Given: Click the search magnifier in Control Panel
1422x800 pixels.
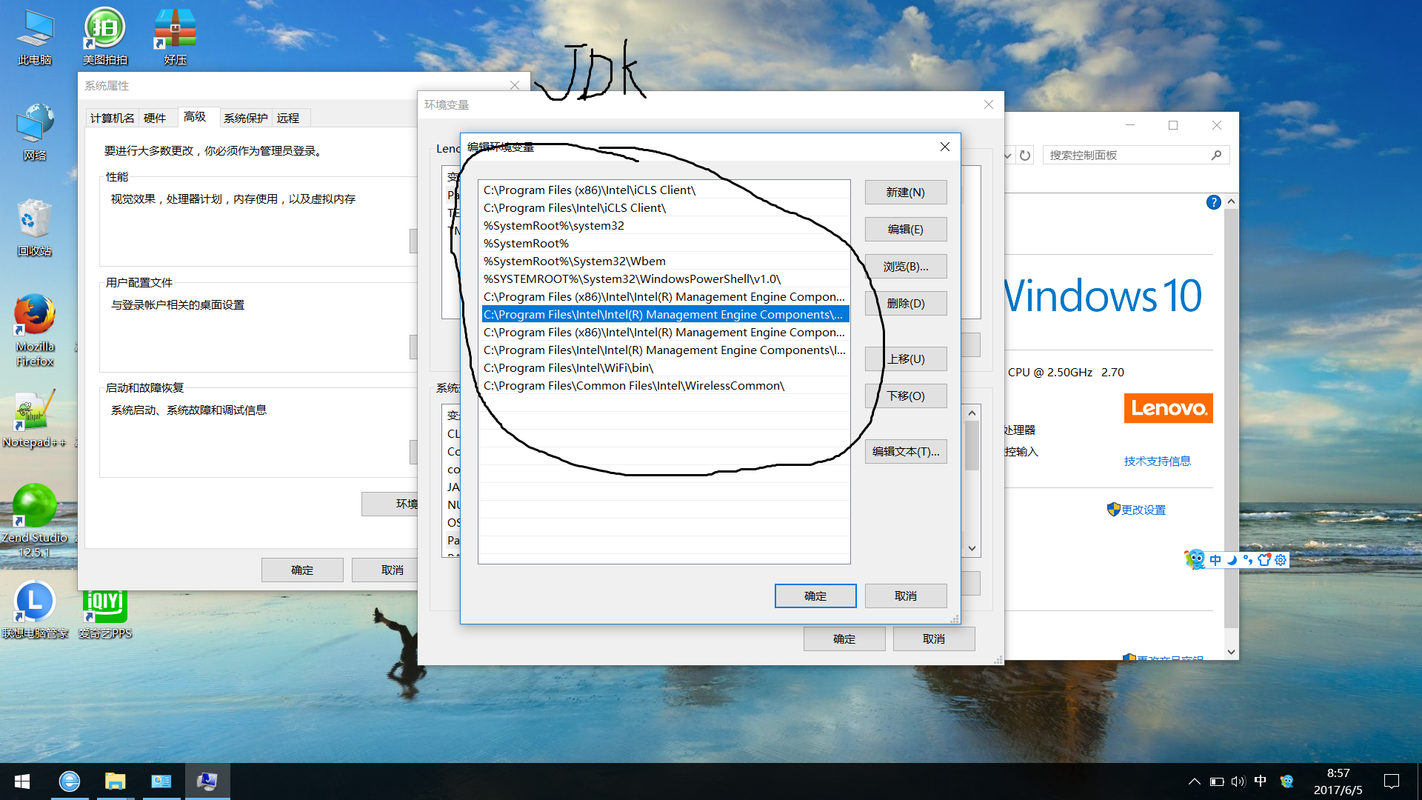Looking at the screenshot, I should 1216,156.
